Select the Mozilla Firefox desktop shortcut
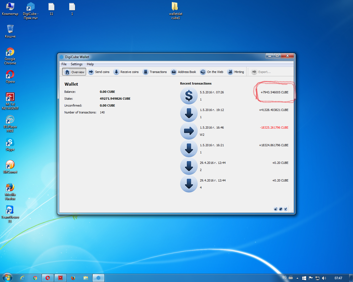The image size is (353, 282). 10,191
